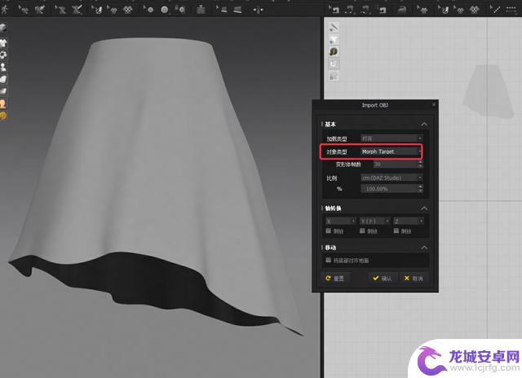Select the 2D arrow-with-brush tool
The height and width of the screenshot is (378, 522).
pos(443,10)
